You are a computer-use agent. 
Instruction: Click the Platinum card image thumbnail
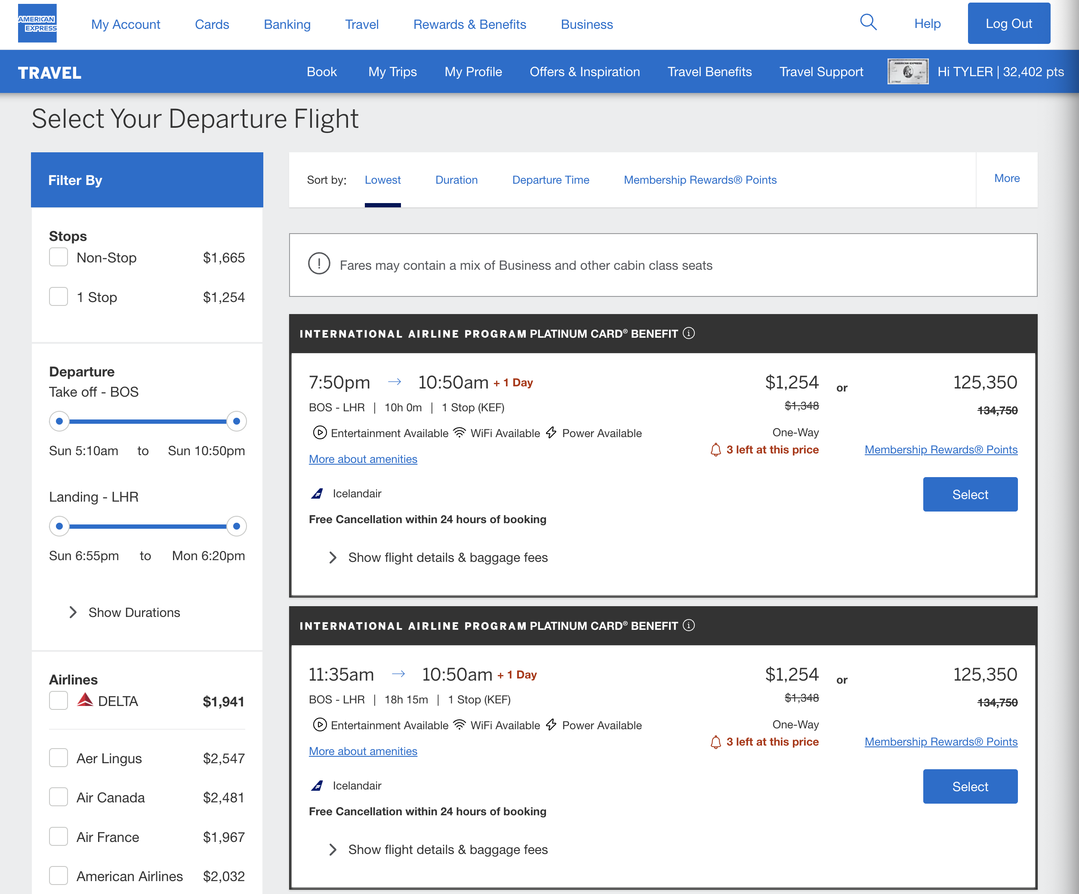(x=908, y=71)
